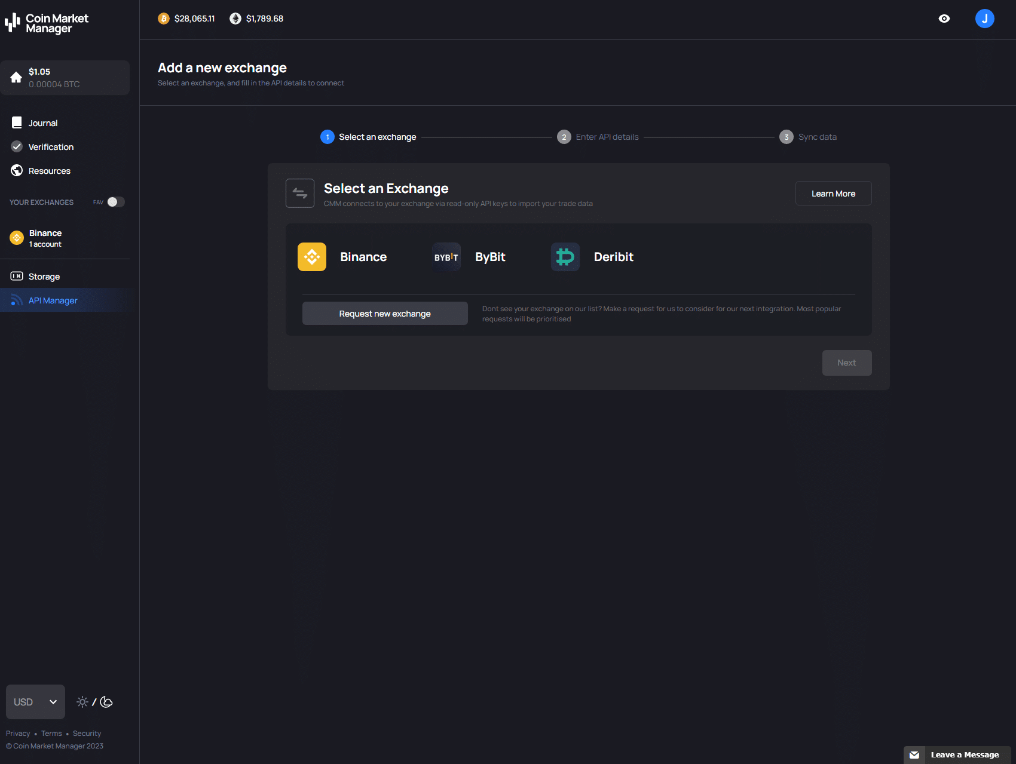Viewport: 1016px width, 764px height.
Task: Click the $1.05 balance card
Action: 65,78
